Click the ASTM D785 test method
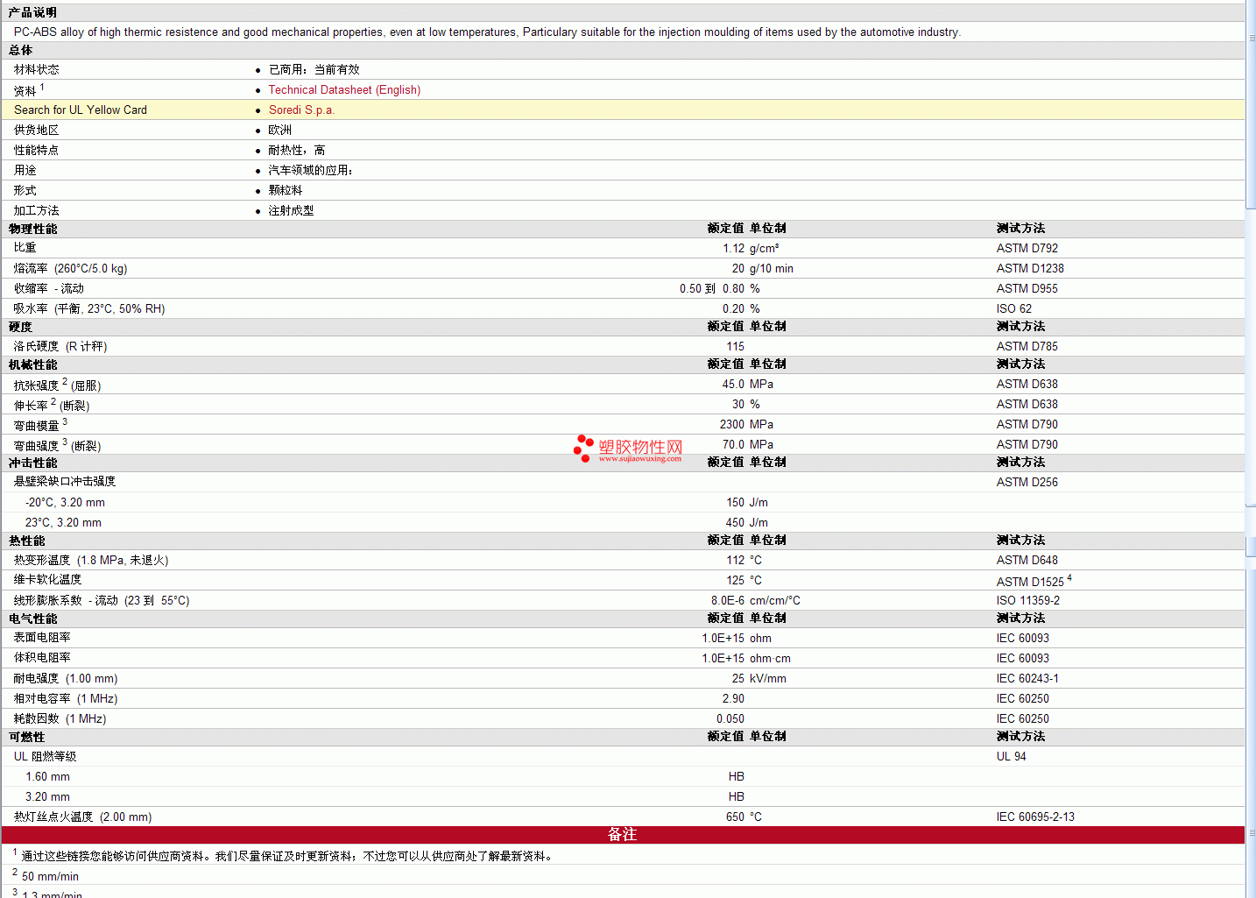Screen dimensions: 1256x898 click(1027, 346)
